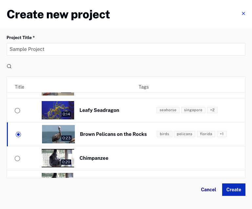Click the Cancel link
The image size is (252, 209).
(208, 190)
